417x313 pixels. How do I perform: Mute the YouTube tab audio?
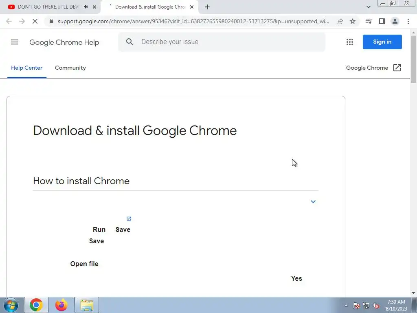[86, 7]
